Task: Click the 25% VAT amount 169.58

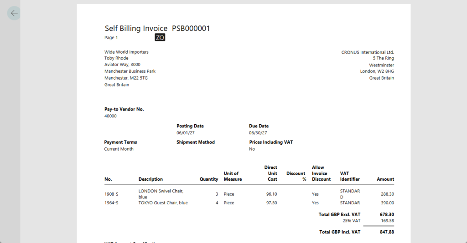Action: tap(387, 221)
